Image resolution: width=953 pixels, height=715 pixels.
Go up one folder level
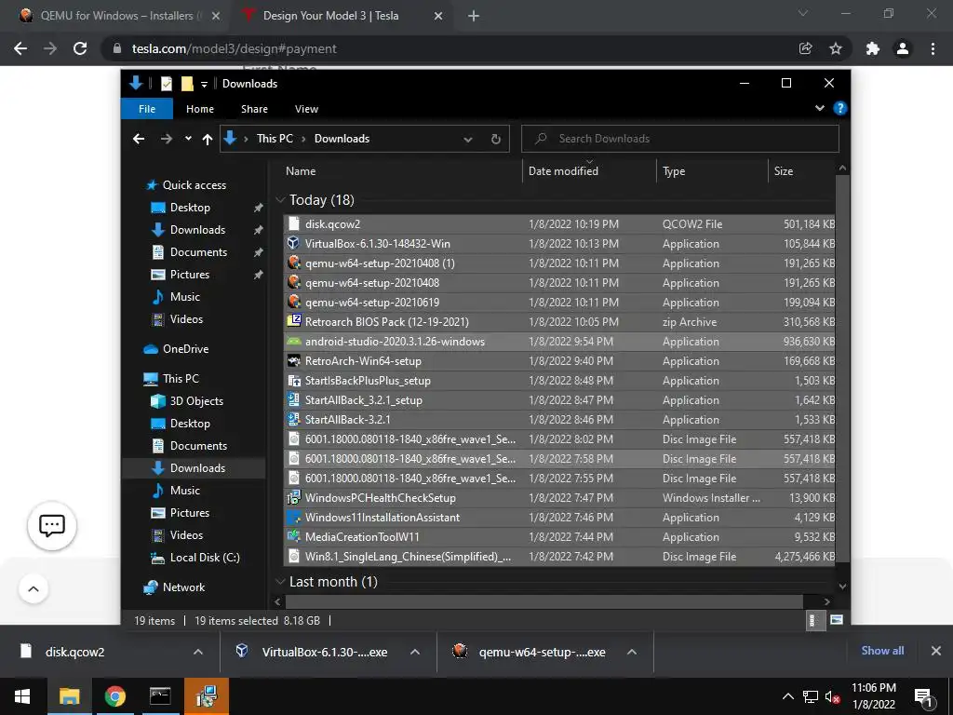208,140
